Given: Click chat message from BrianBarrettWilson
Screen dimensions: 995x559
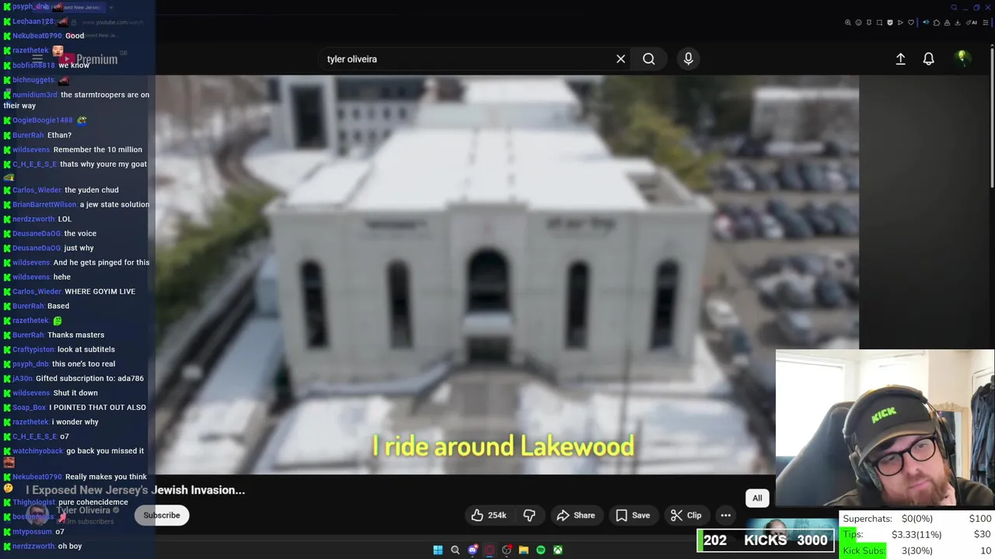Looking at the screenshot, I should tap(114, 204).
